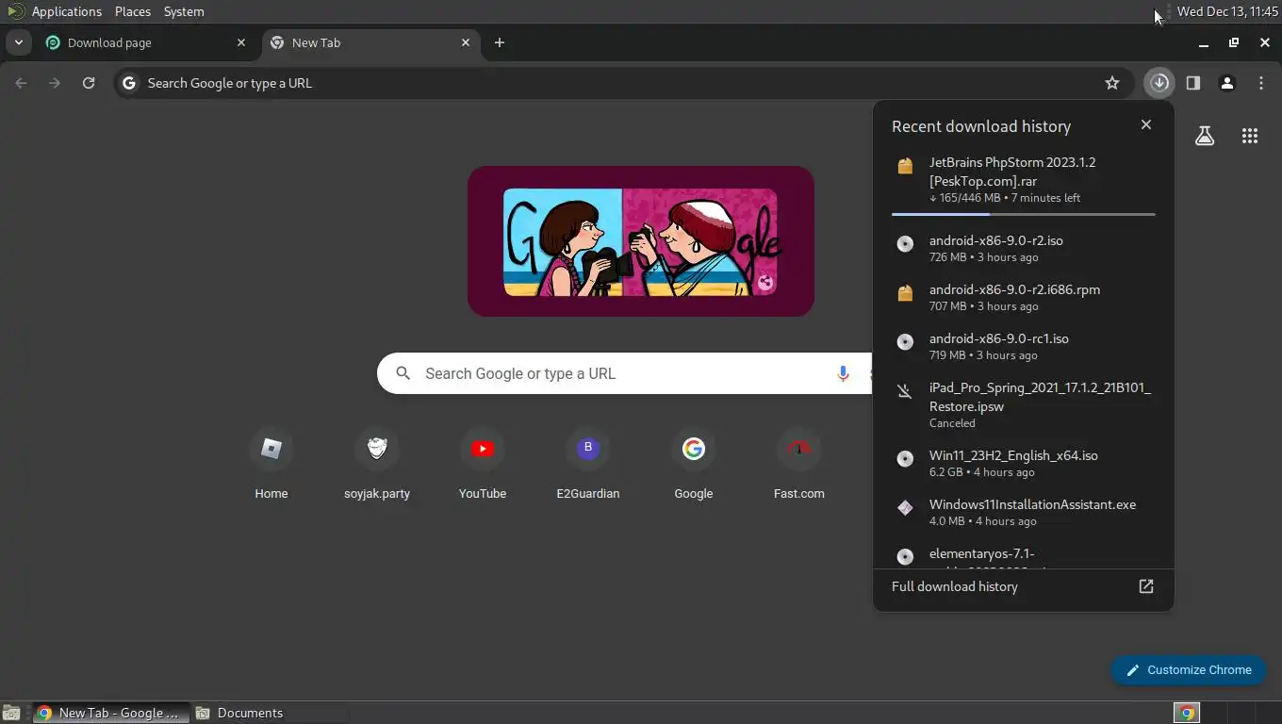Open the Chrome three-dot menu

pos(1261,83)
